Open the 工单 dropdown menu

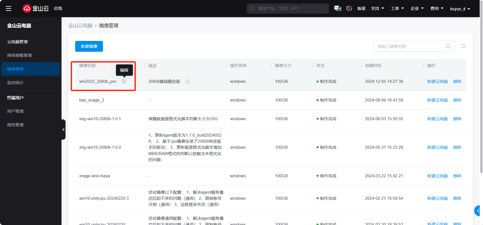coord(397,9)
